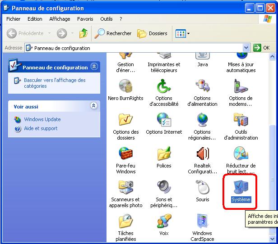
Task: Open the ? help menu
Action: click(121, 19)
